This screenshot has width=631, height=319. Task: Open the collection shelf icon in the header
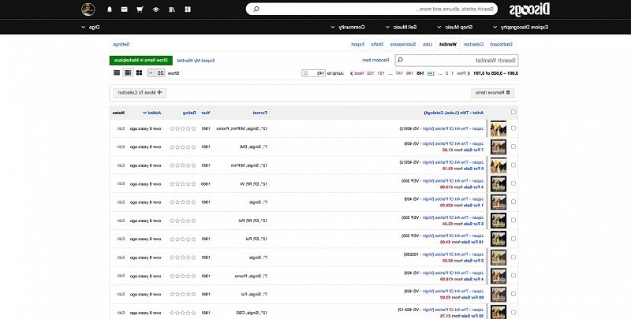click(x=172, y=9)
